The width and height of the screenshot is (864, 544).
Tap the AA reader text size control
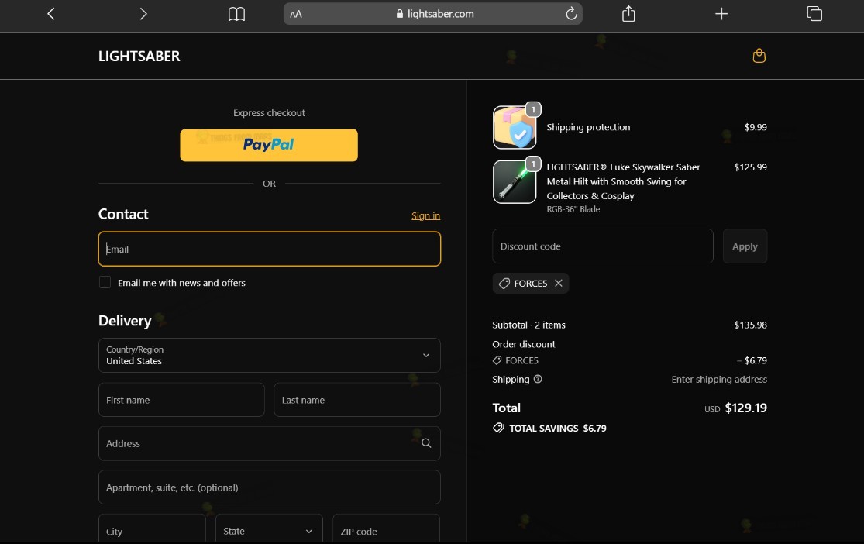point(296,14)
